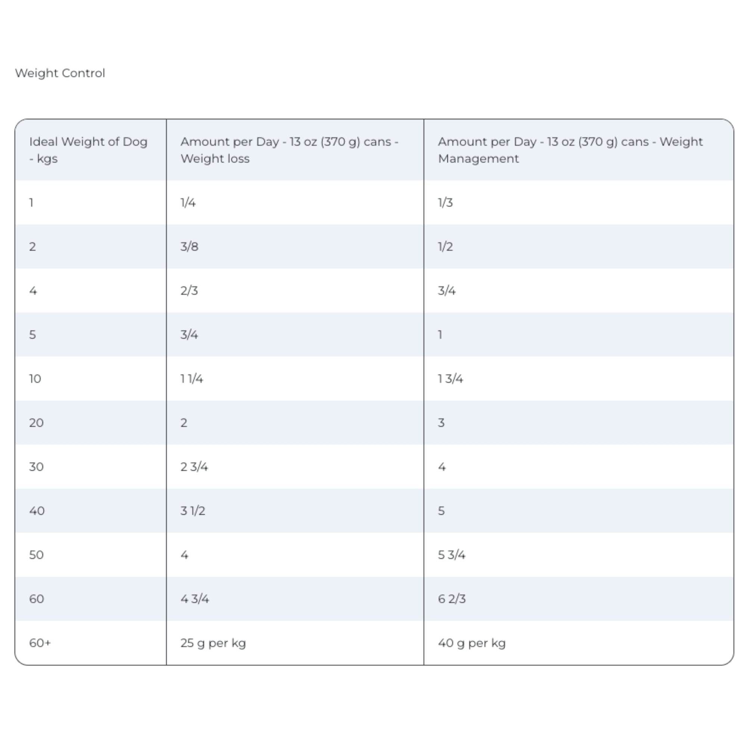The image size is (747, 747).
Task: Select the 25 g per kg cell
Action: [x=213, y=644]
